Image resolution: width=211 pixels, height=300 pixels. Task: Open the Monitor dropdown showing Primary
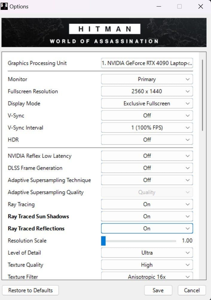(147, 79)
